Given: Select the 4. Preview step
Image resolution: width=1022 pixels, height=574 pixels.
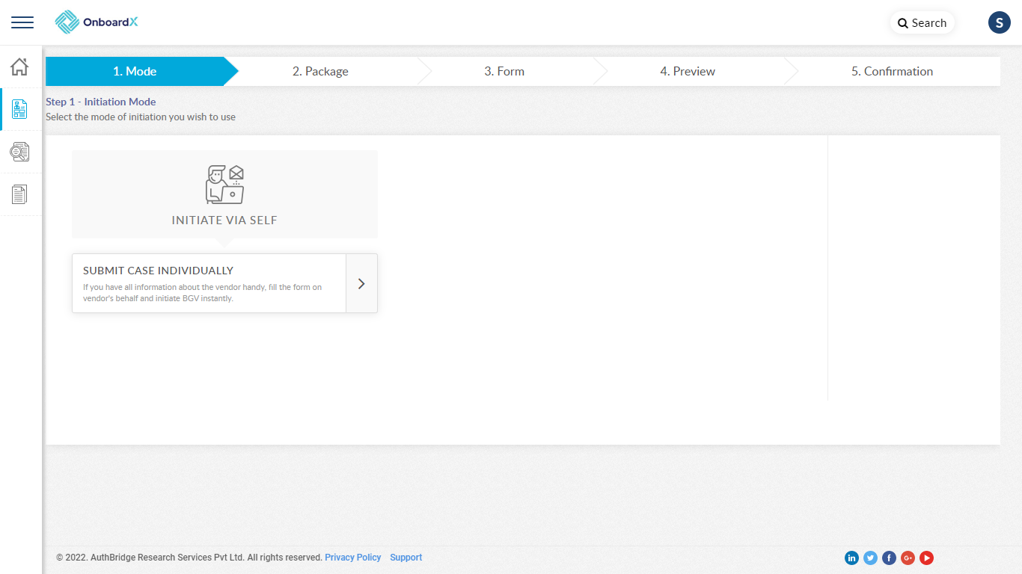Looking at the screenshot, I should click(x=688, y=72).
